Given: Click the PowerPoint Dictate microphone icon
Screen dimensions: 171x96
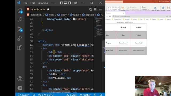Looking at the screenshot, I should pyautogui.click(x=163, y=8).
